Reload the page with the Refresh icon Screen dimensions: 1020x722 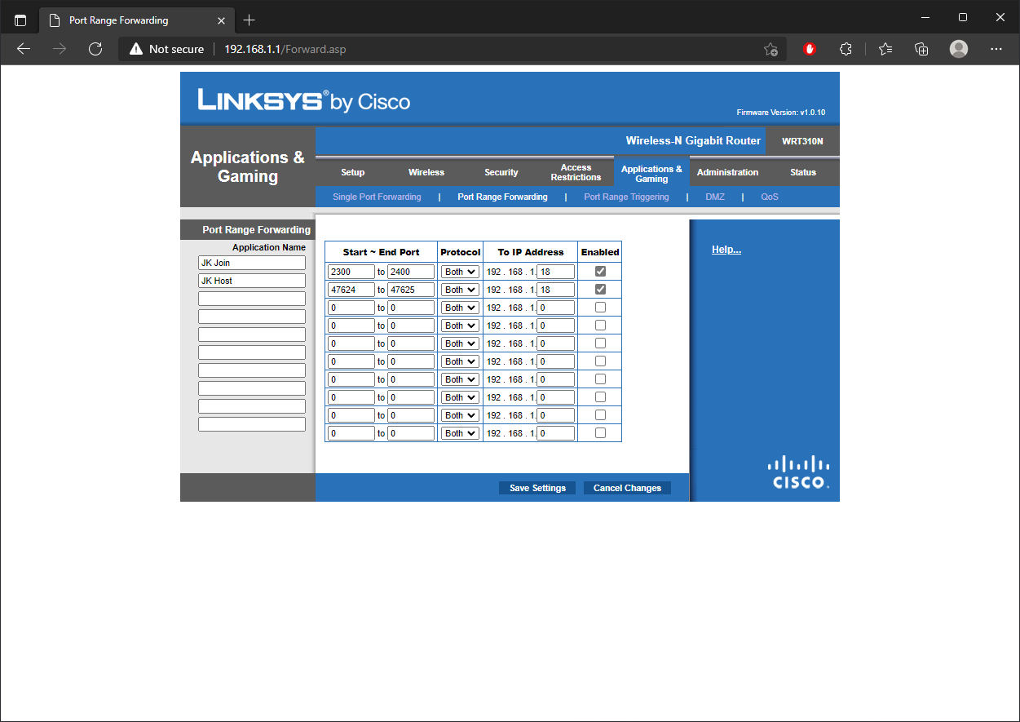(95, 49)
